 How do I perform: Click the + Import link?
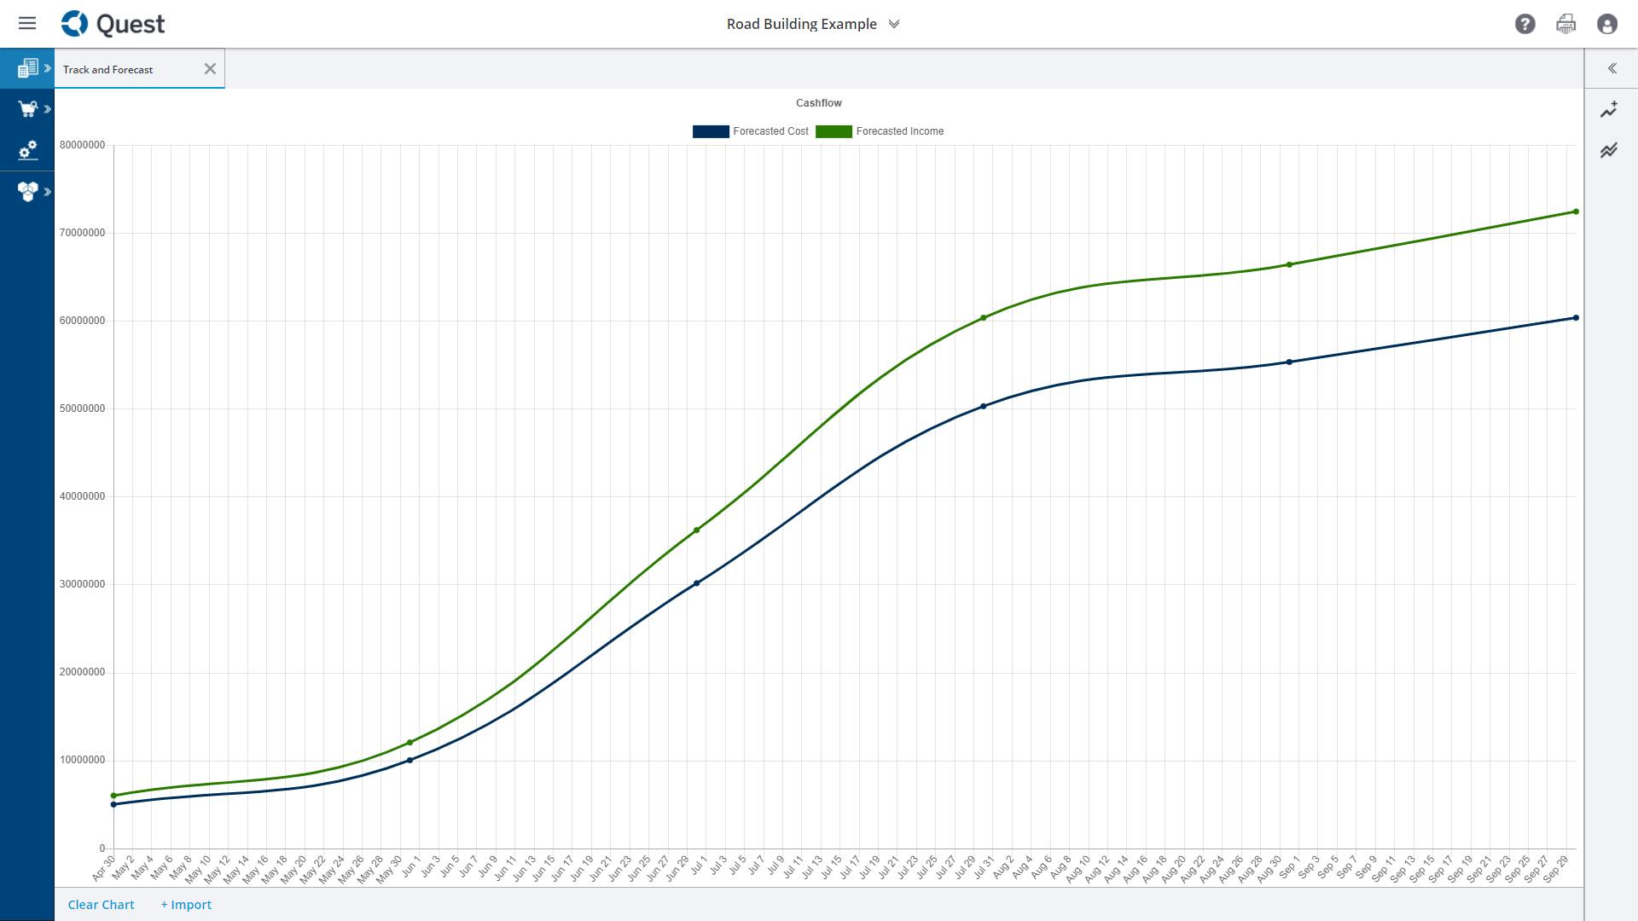186,904
